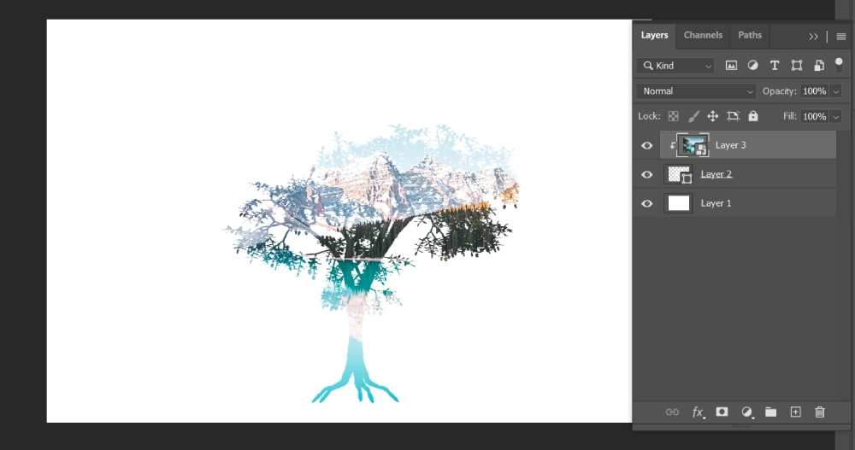The width and height of the screenshot is (855, 450).
Task: Hide Layer 1 with eye icon
Action: (x=646, y=203)
